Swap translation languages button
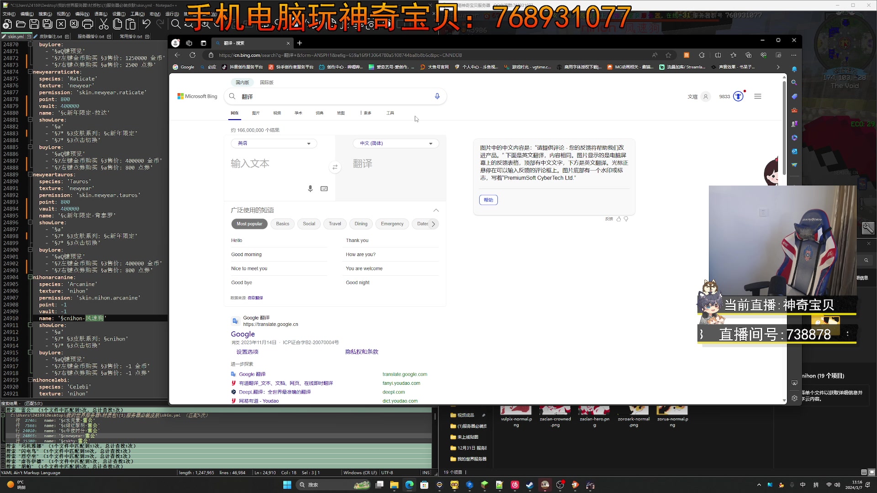Viewport: 877px width, 493px height. (x=335, y=168)
